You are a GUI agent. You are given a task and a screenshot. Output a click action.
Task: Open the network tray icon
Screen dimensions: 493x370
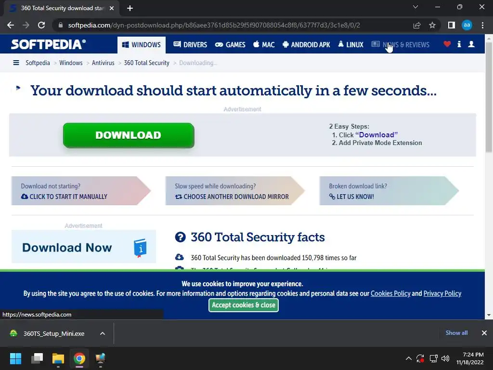click(x=434, y=358)
